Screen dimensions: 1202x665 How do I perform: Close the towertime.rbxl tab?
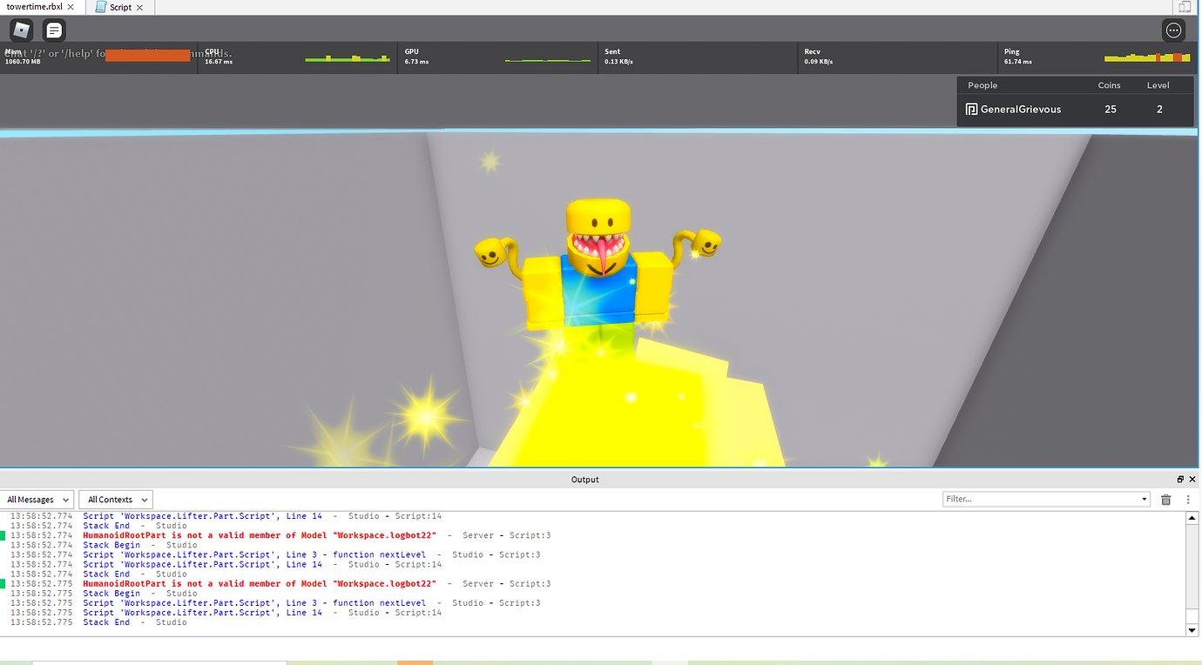(x=72, y=7)
